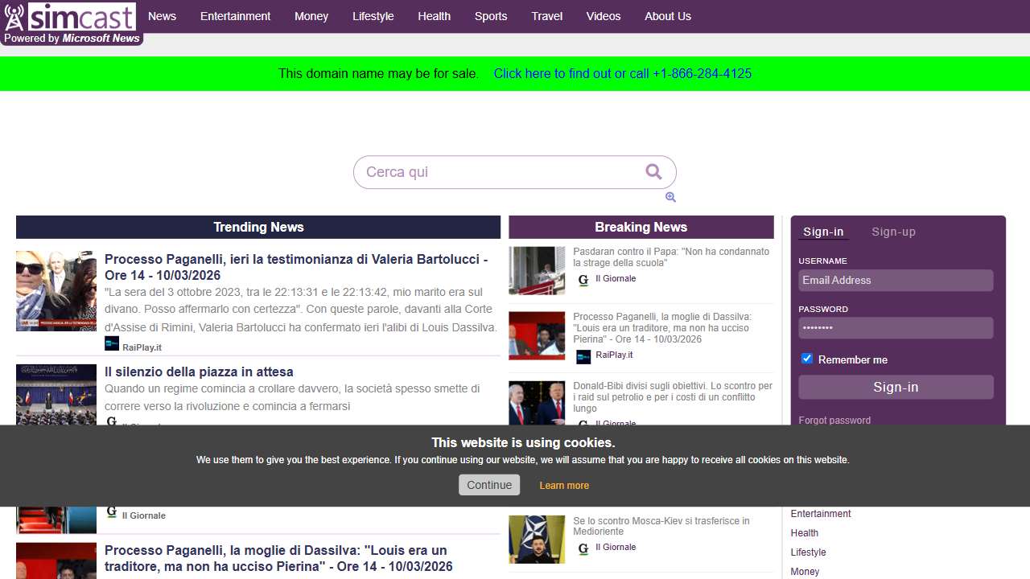Open the domain for sale link

pos(622,74)
